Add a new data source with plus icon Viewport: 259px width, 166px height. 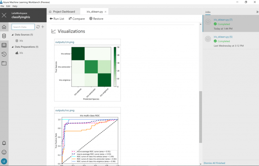pos(43,27)
